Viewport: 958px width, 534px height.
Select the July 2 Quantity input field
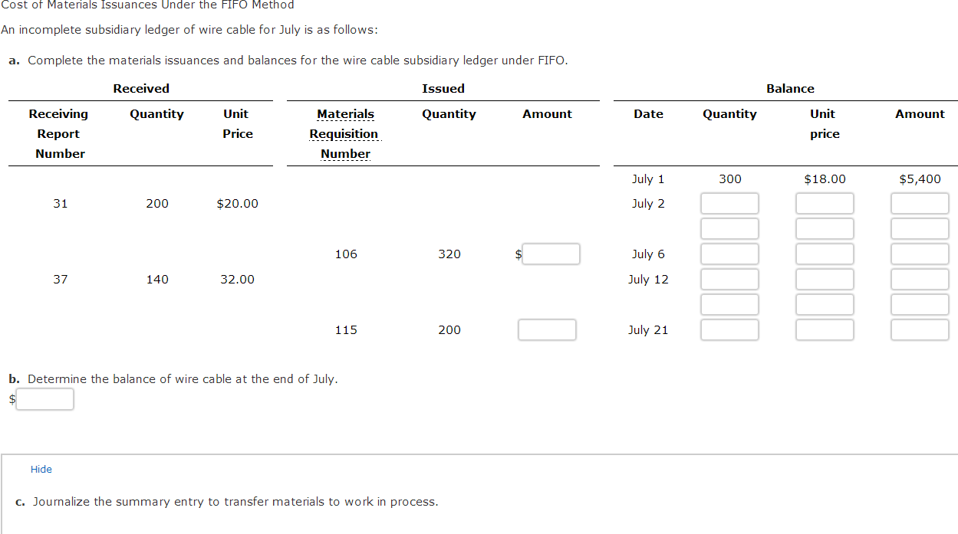pyautogui.click(x=729, y=203)
